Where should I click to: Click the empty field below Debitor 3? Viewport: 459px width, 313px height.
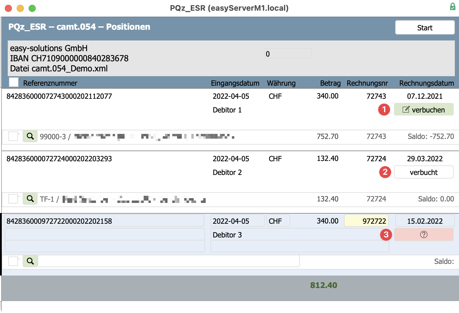click(300, 246)
